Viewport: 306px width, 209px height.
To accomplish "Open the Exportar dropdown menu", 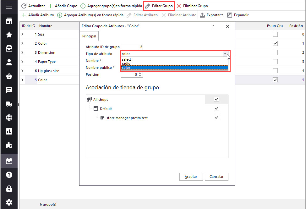I will pyautogui.click(x=211, y=15).
